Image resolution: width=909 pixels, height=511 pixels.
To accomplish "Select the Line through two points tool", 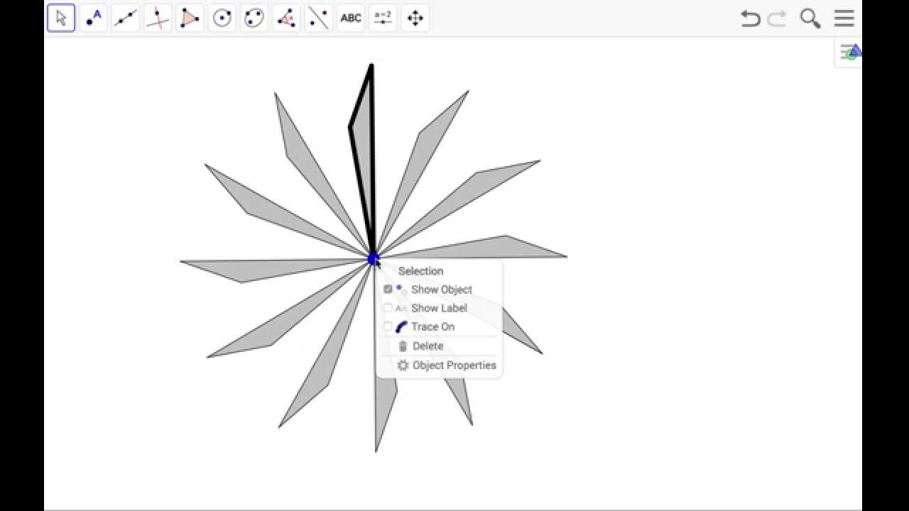I will pyautogui.click(x=126, y=18).
